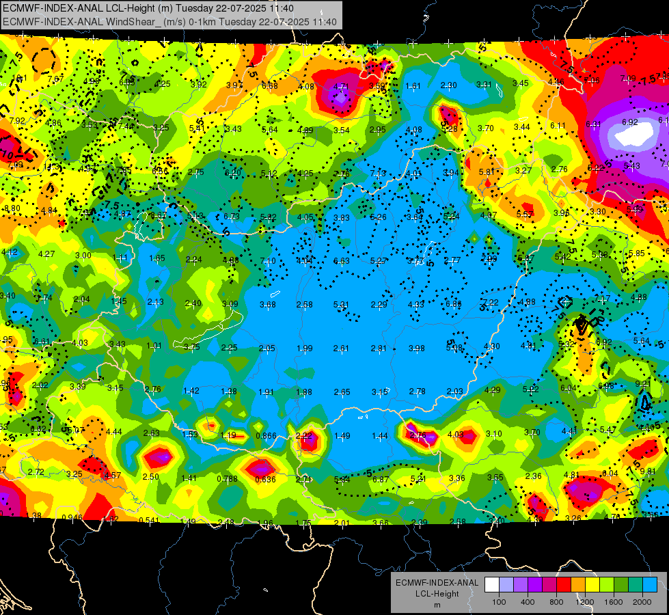Pick the lime green legend swatch
Image resolution: width=669 pixels, height=615 pixels.
607,585
